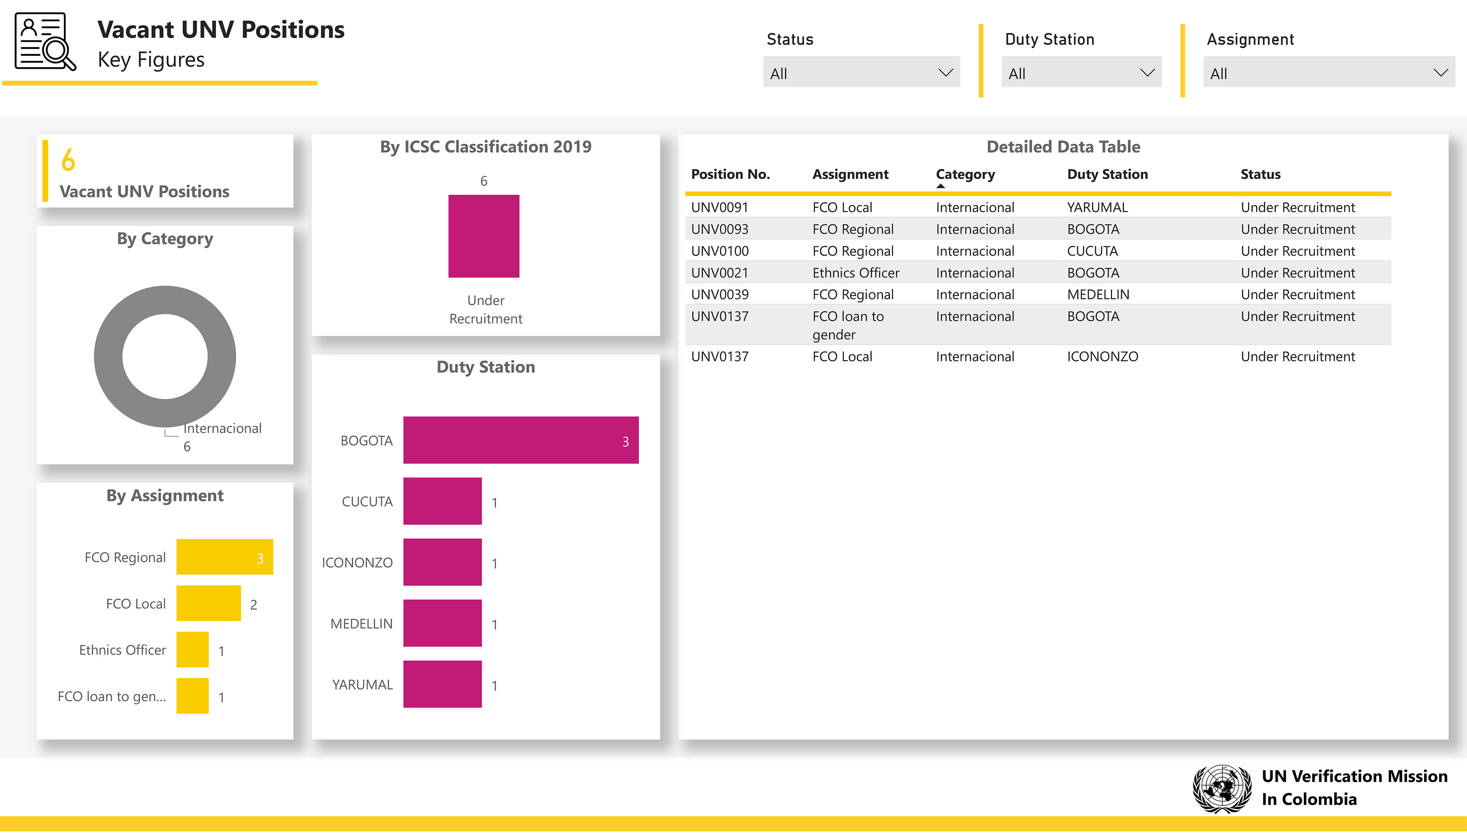Select the FCO Regional yellow bar
This screenshot has height=837, width=1467.
click(224, 556)
